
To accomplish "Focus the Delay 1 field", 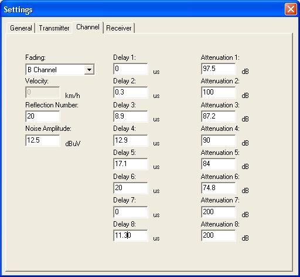I will point(131,69).
